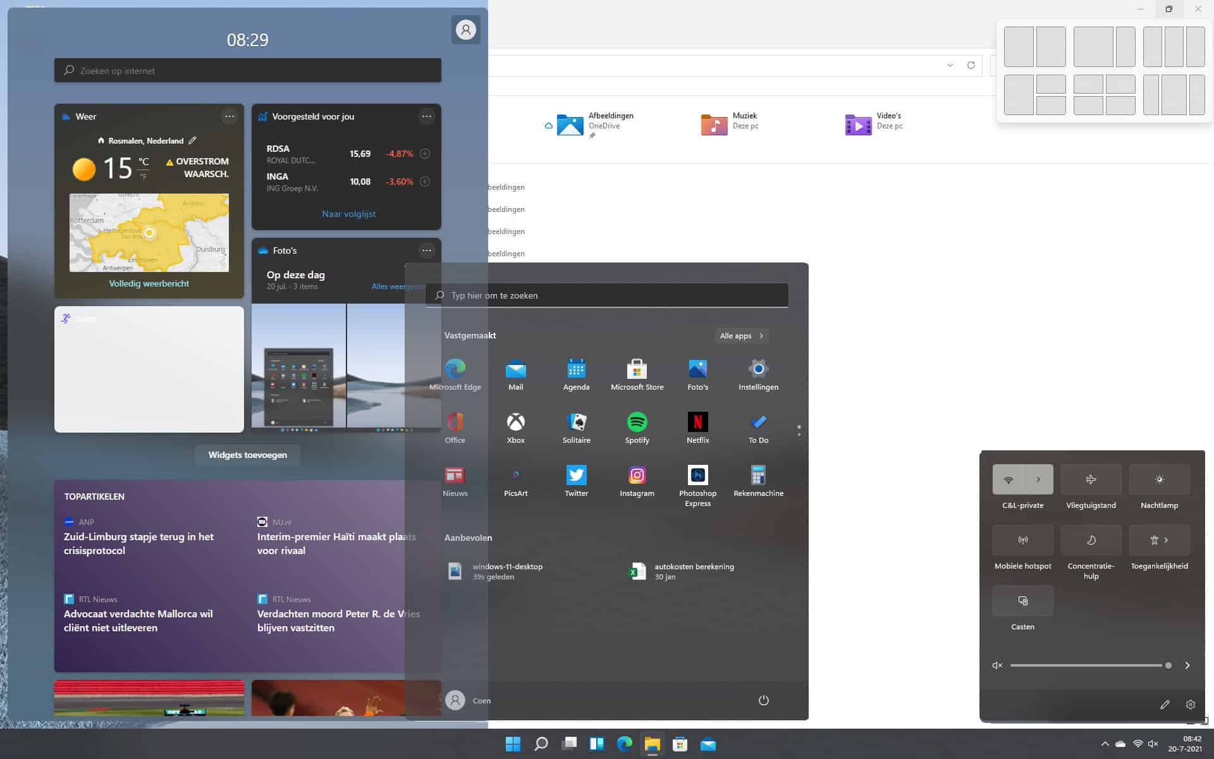Toggle C&L-private Wi-Fi on or off
The height and width of the screenshot is (759, 1214).
[x=1009, y=479]
